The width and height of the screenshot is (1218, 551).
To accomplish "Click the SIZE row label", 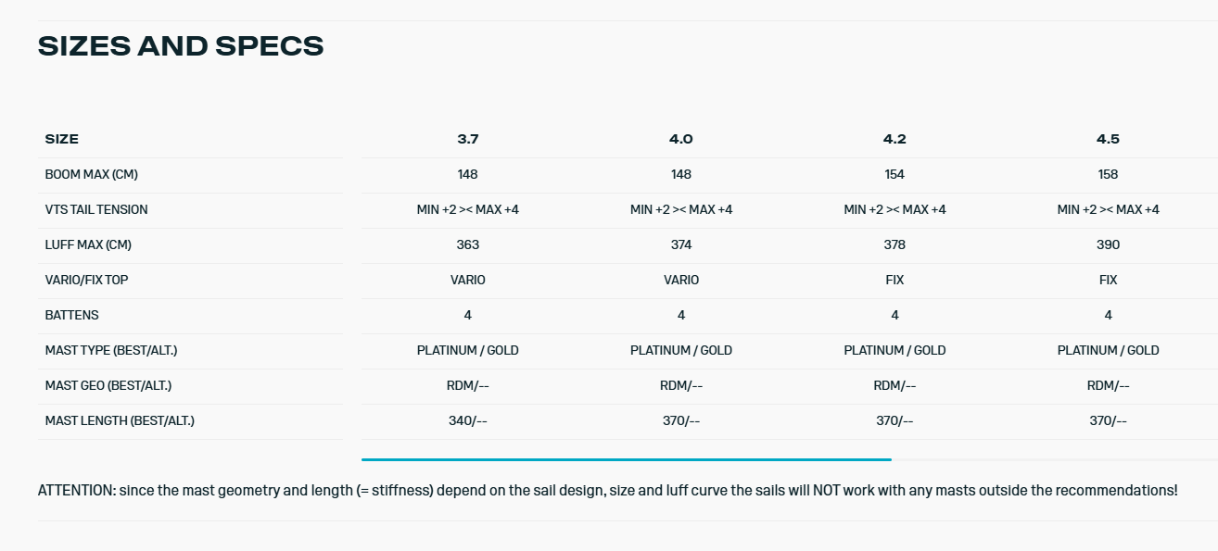I will point(62,139).
